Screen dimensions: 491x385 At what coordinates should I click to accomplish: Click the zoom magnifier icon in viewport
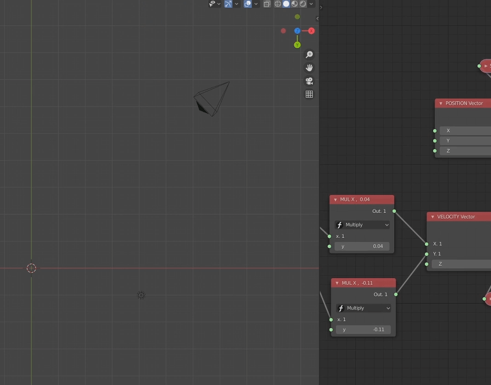pos(309,55)
